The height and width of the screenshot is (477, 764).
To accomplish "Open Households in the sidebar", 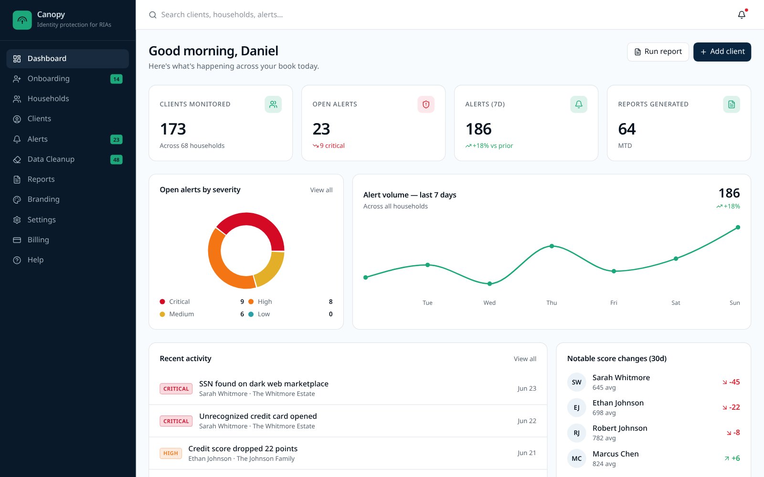I will click(68, 99).
